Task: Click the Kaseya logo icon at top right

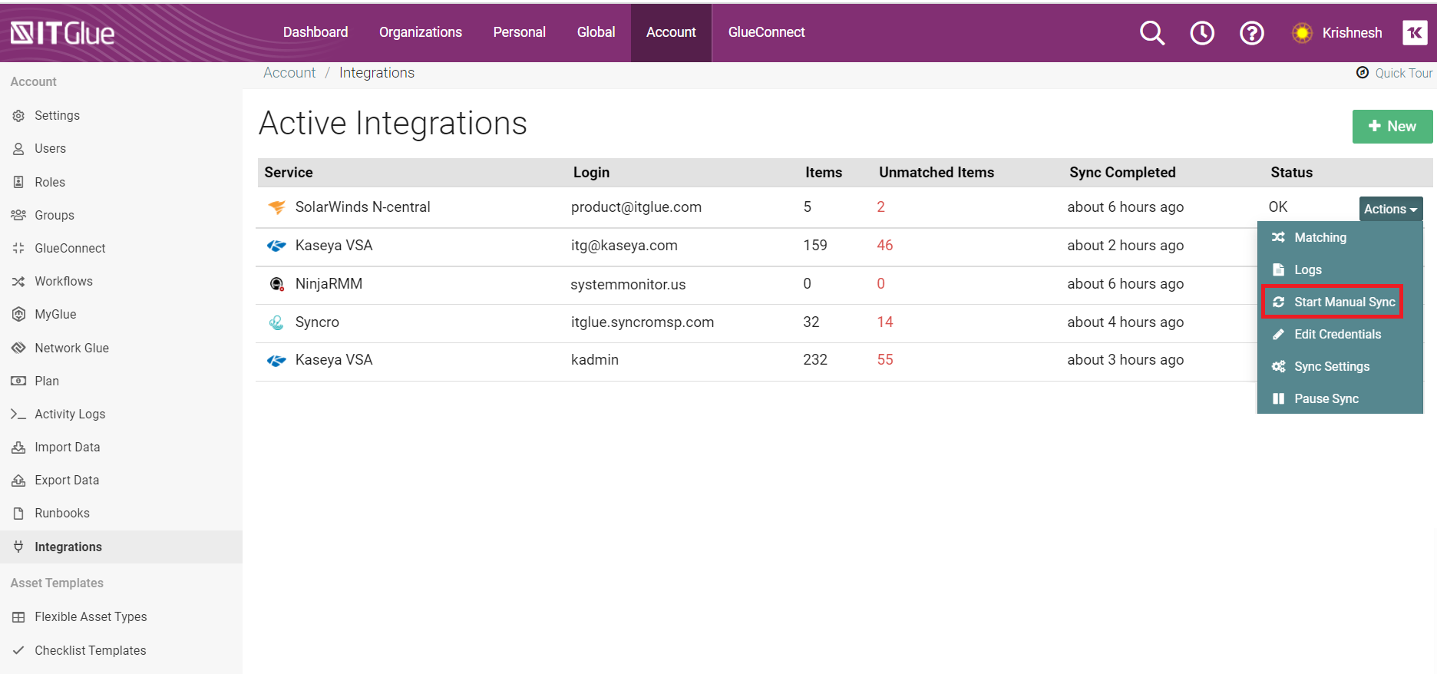Action: click(x=1415, y=32)
